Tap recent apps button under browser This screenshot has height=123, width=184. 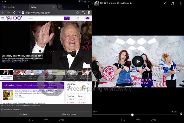tap(61, 120)
